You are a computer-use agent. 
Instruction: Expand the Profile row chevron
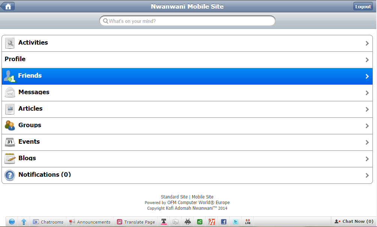367,60
